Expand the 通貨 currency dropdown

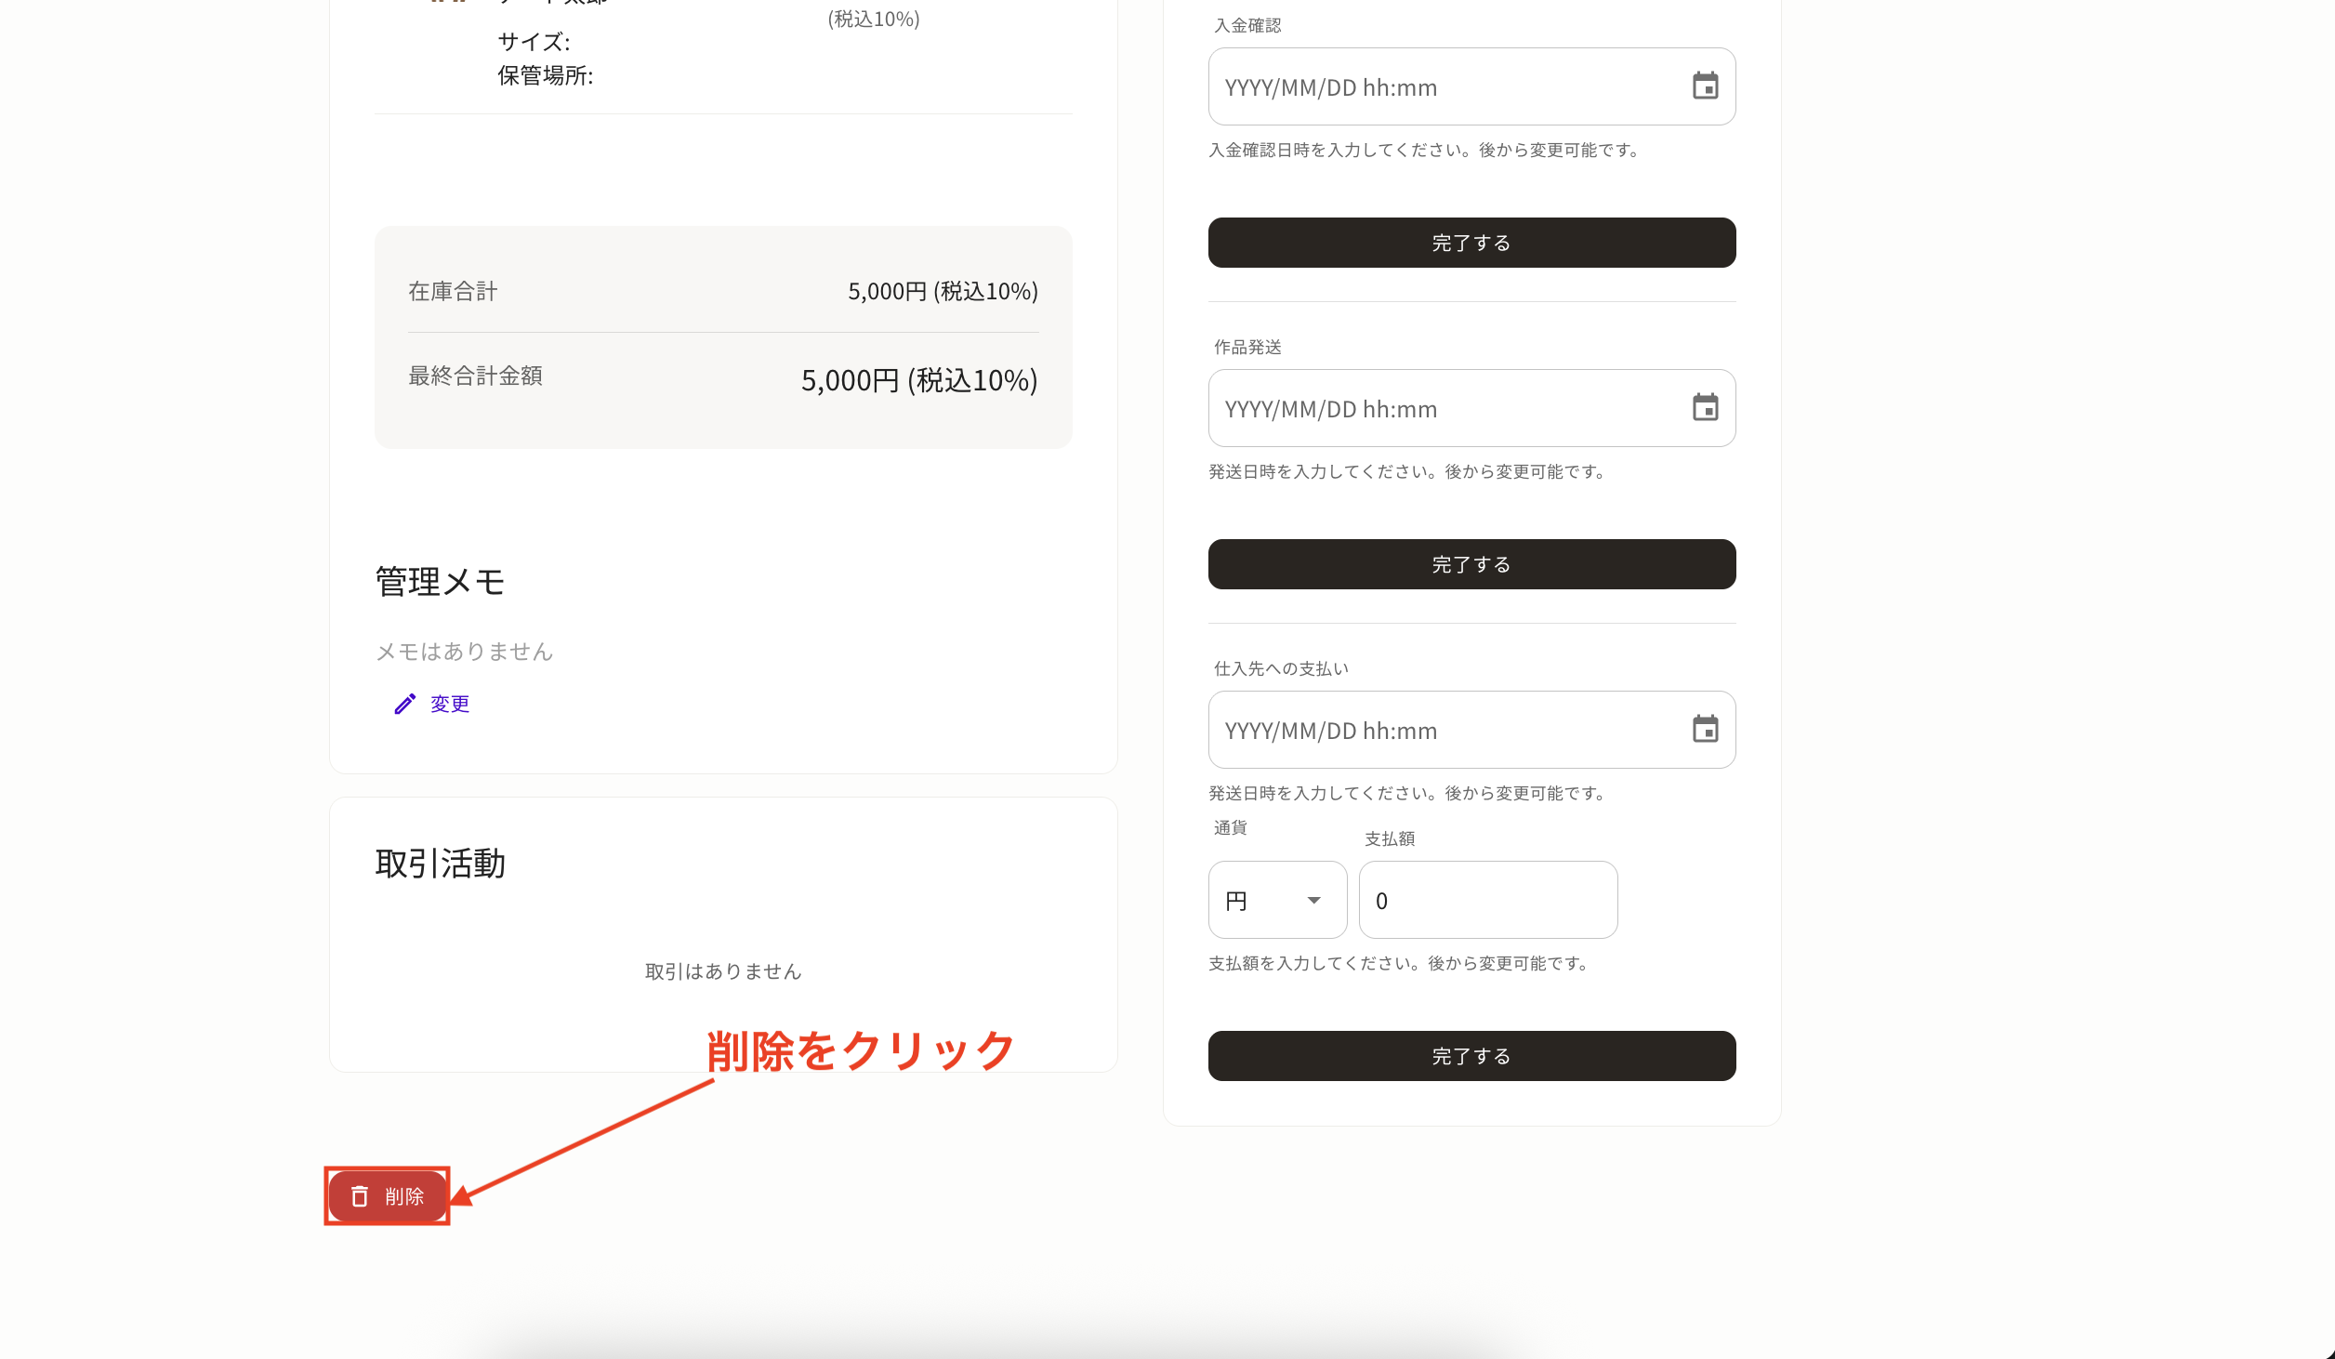tap(1276, 900)
